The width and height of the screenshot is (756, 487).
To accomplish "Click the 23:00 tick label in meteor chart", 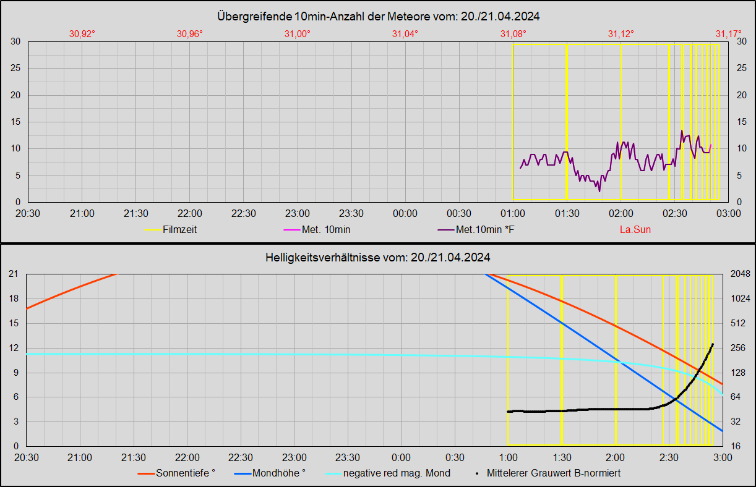I will pos(297,213).
